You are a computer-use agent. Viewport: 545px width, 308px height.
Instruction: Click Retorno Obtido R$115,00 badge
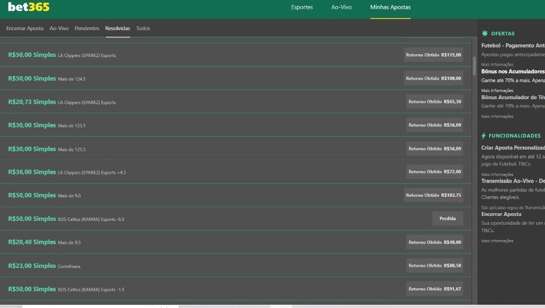point(434,55)
